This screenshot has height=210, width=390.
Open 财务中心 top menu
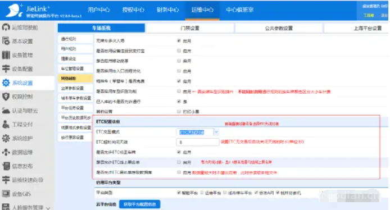point(167,10)
